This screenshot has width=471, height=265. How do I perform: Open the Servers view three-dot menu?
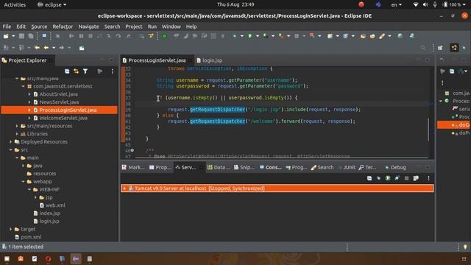click(x=428, y=178)
